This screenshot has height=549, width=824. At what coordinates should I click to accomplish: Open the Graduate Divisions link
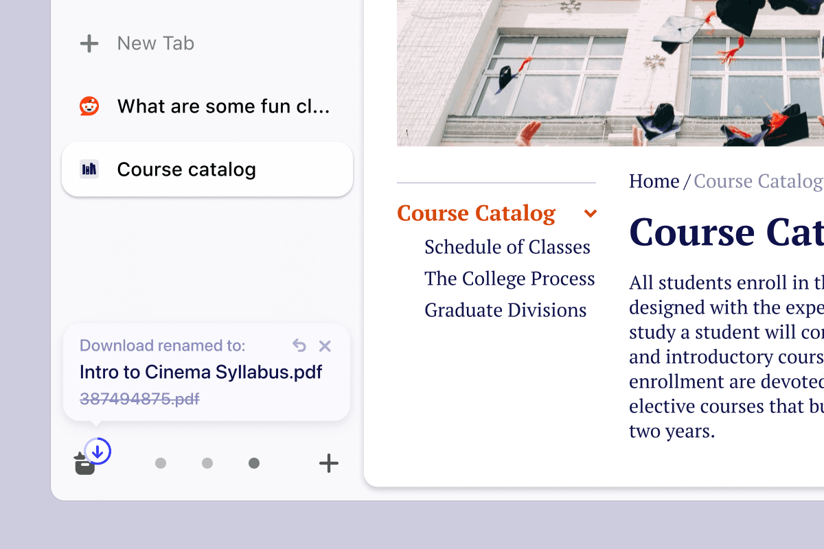(x=505, y=310)
